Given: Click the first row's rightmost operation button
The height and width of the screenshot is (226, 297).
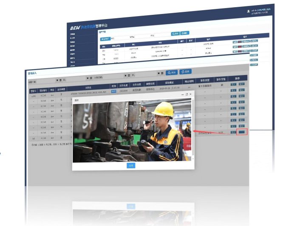Looking at the screenshot, I should 241,84.
